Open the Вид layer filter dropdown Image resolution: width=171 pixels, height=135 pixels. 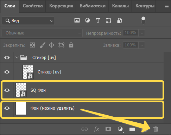tap(28, 21)
